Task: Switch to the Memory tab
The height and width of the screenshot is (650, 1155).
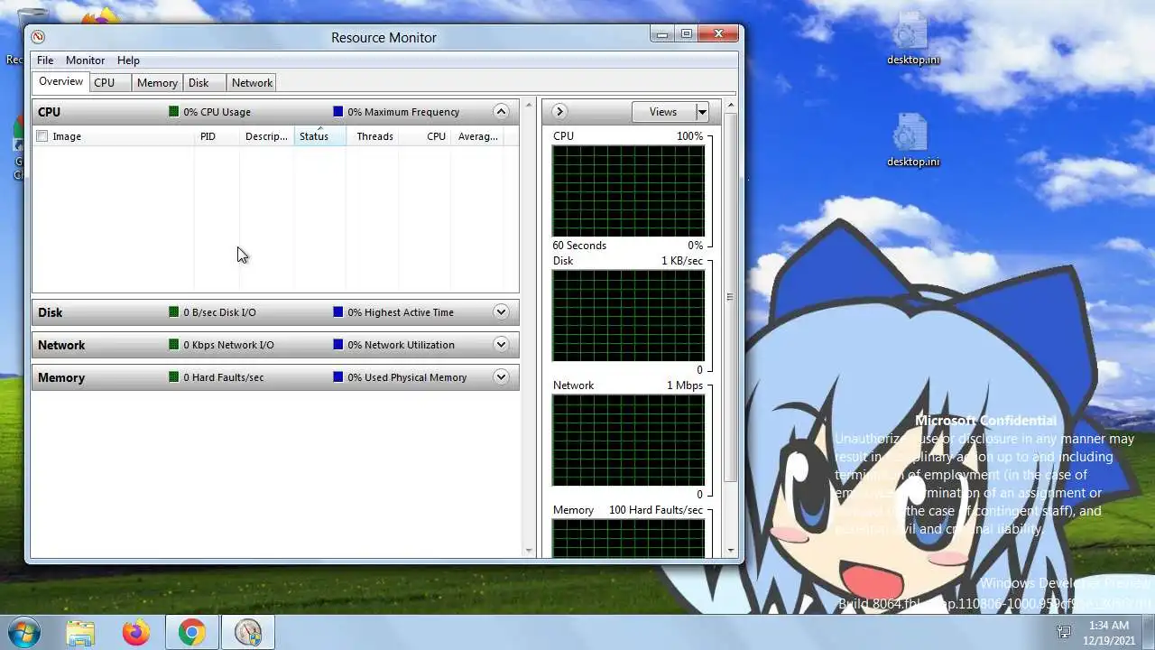Action: [x=157, y=83]
